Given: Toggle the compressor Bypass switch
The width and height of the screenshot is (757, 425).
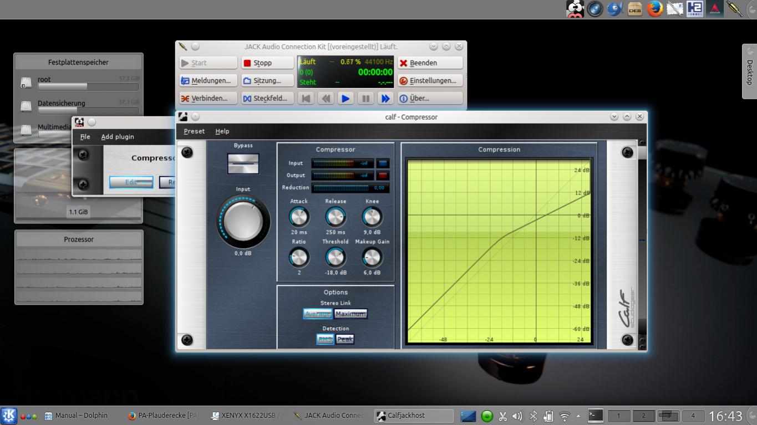Looking at the screenshot, I should click(x=243, y=163).
